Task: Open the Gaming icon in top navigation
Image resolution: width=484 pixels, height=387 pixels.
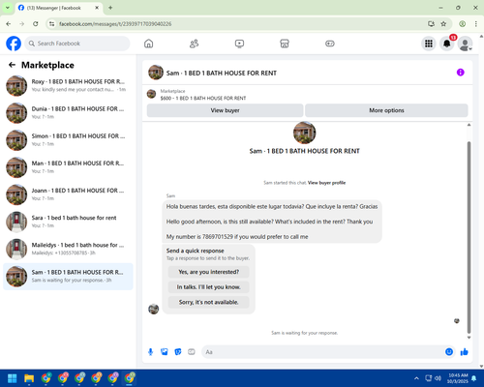Action: 330,44
